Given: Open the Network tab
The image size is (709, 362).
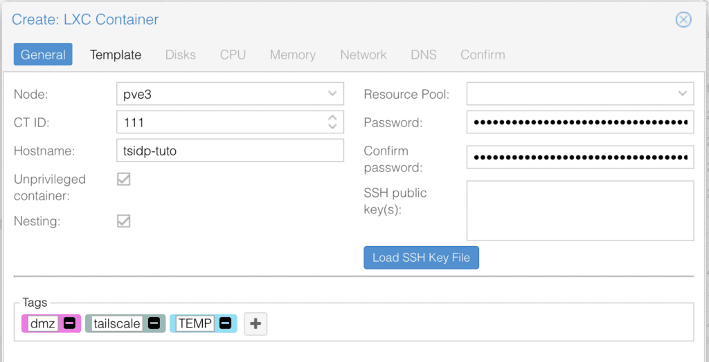Looking at the screenshot, I should (363, 55).
